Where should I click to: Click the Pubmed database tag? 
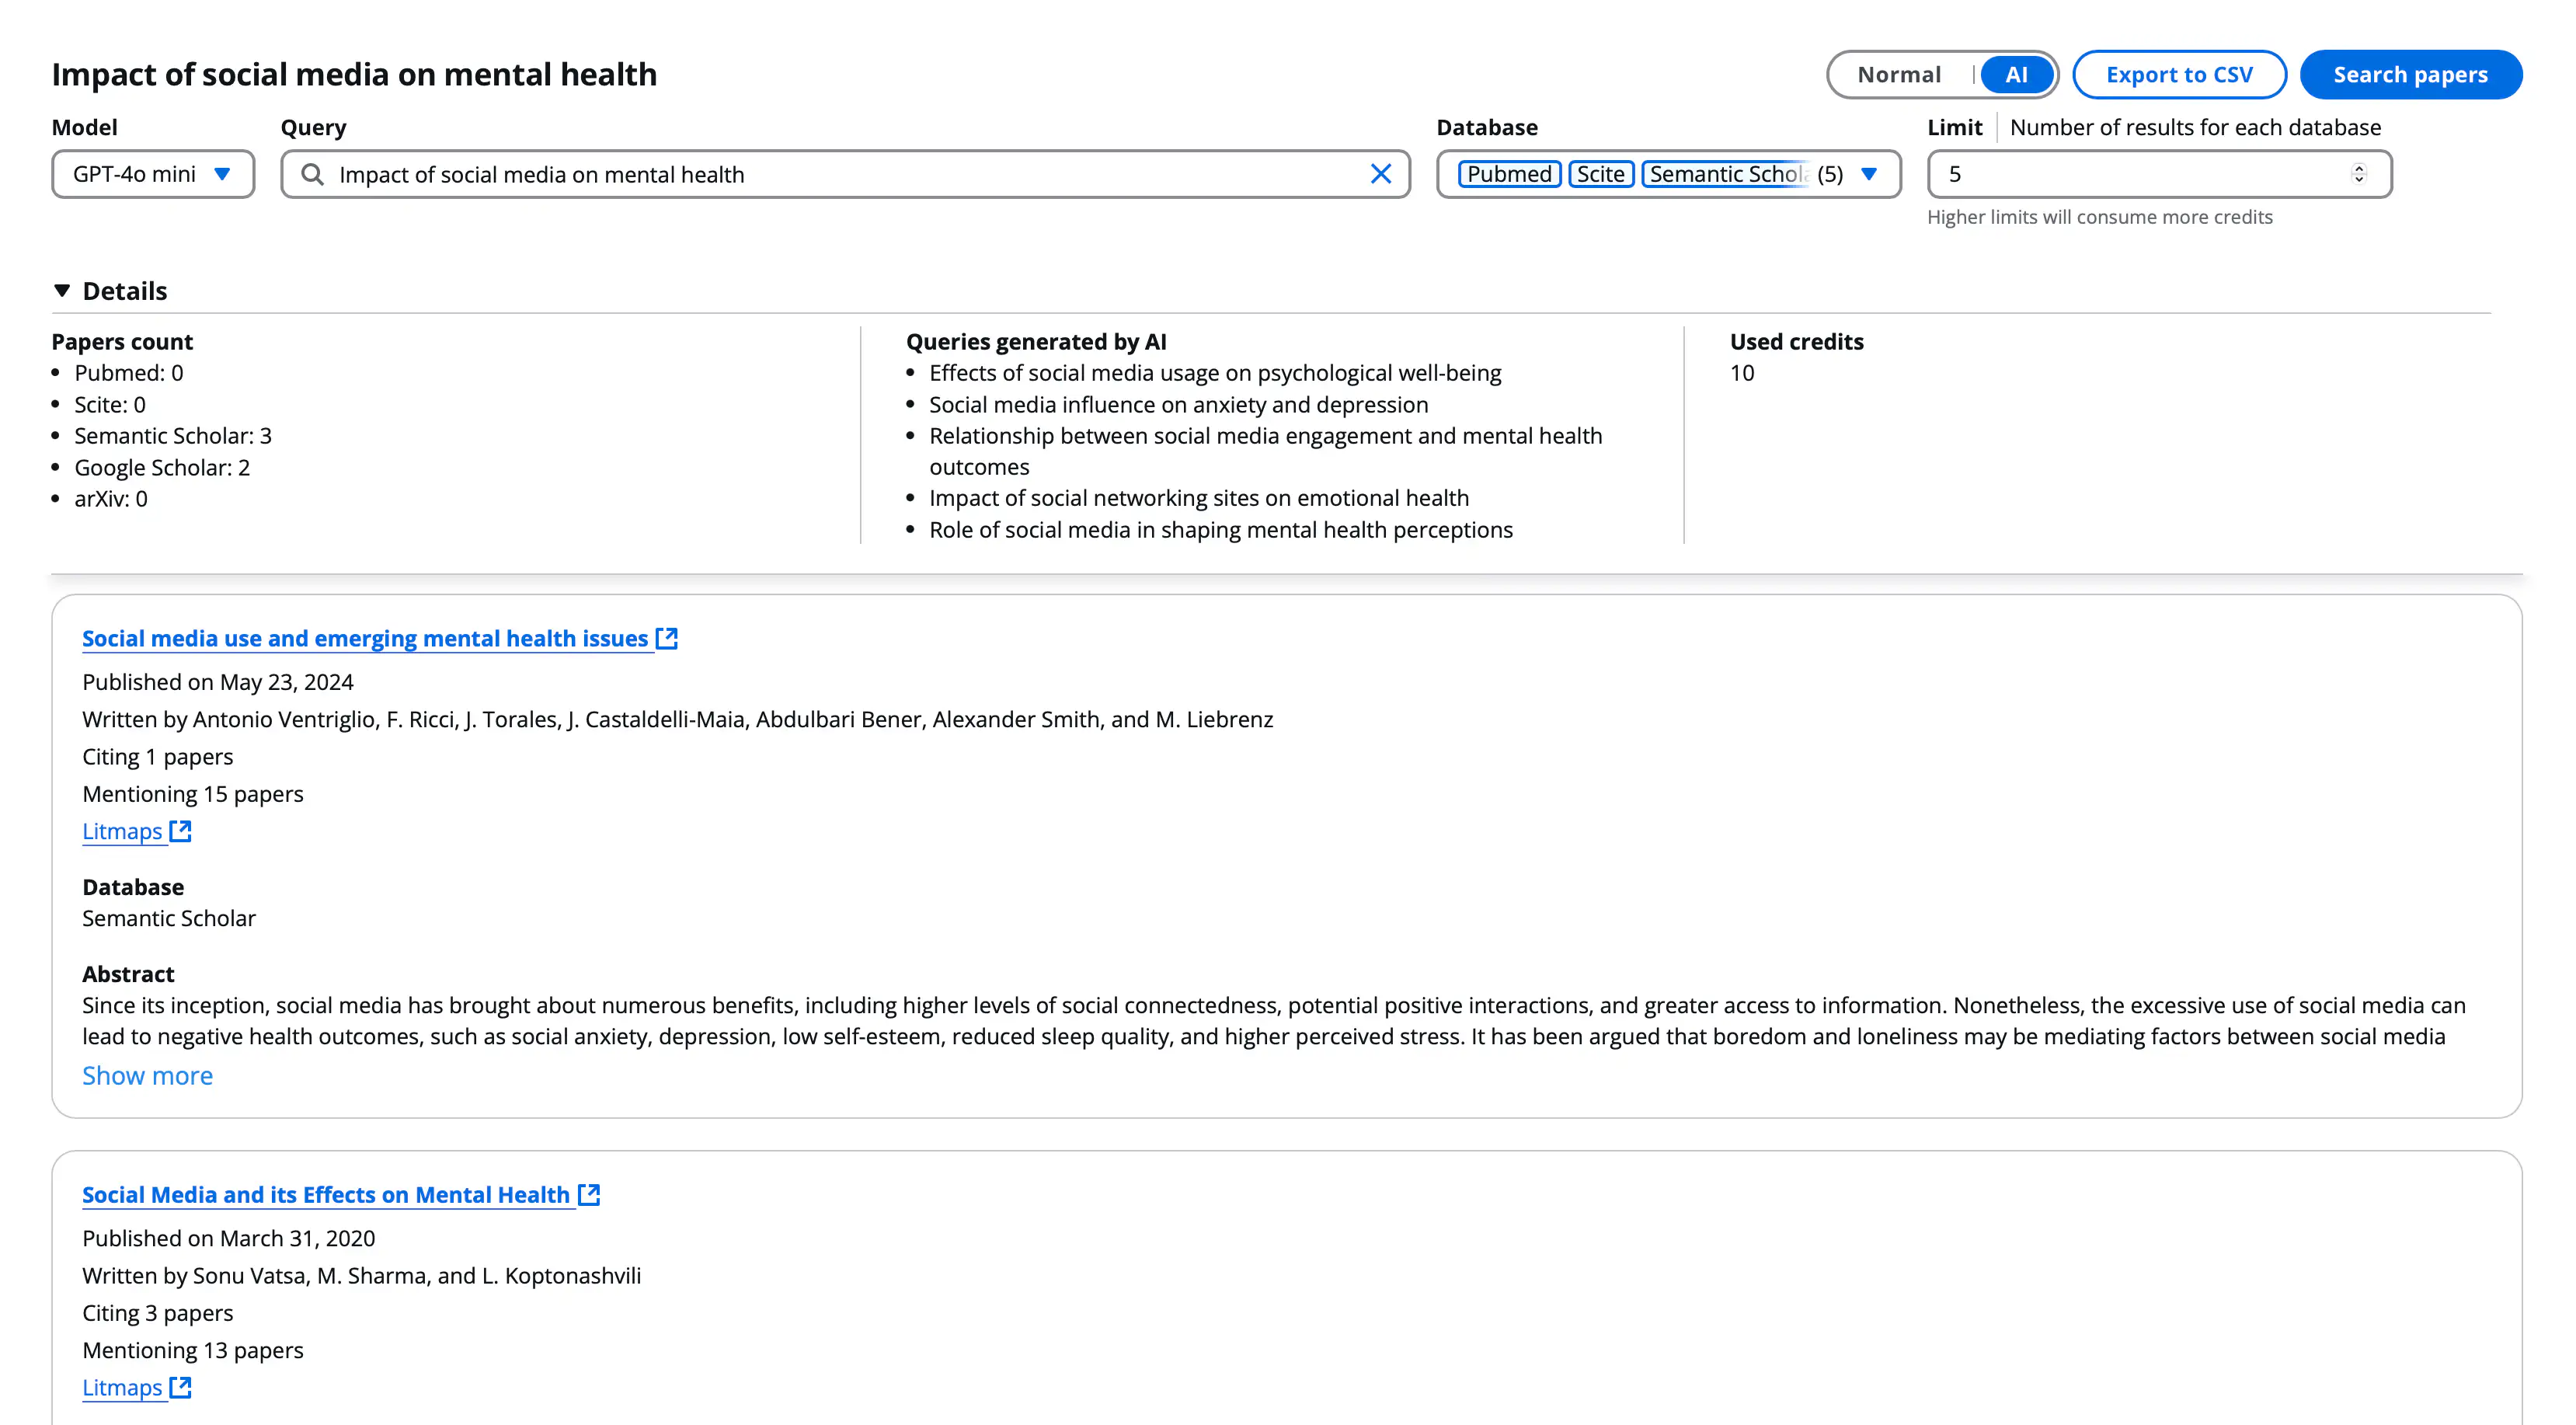[x=1509, y=175]
